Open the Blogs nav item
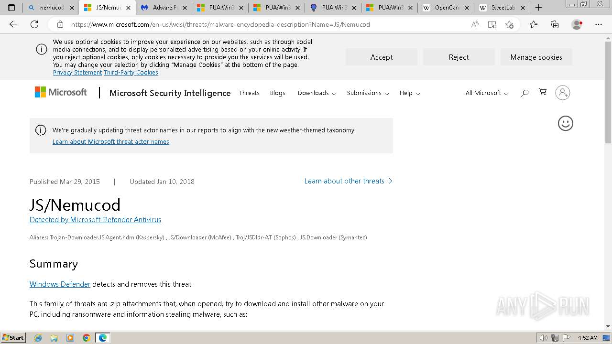The width and height of the screenshot is (612, 344). 277,93
